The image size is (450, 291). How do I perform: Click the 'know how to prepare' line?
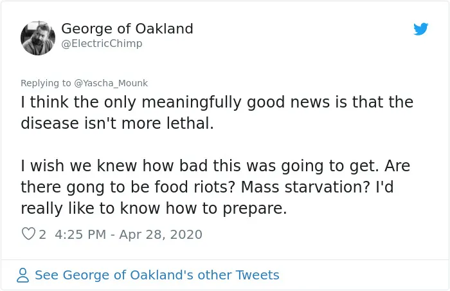click(154, 209)
